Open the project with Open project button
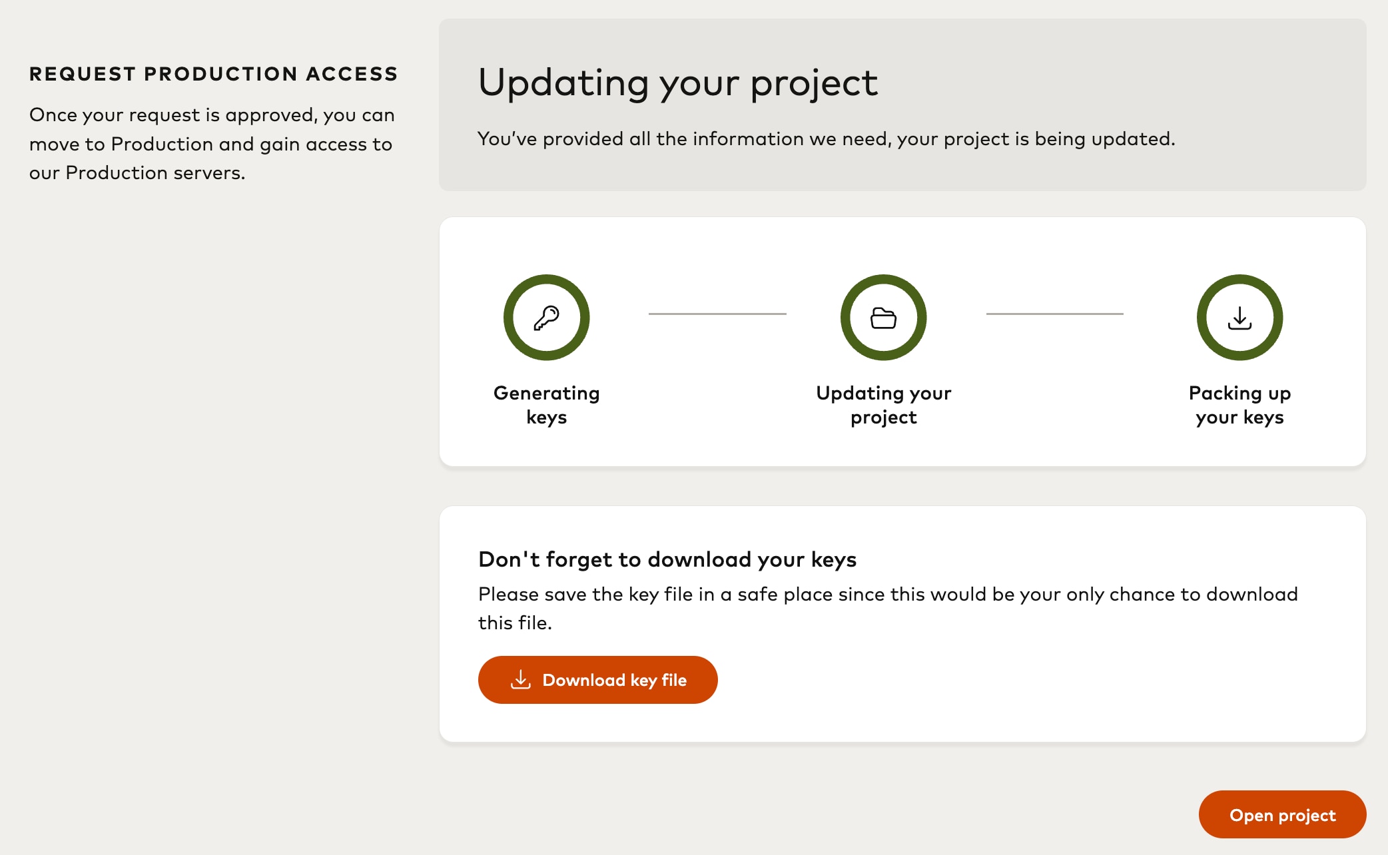Viewport: 1388px width, 855px height. click(1282, 815)
